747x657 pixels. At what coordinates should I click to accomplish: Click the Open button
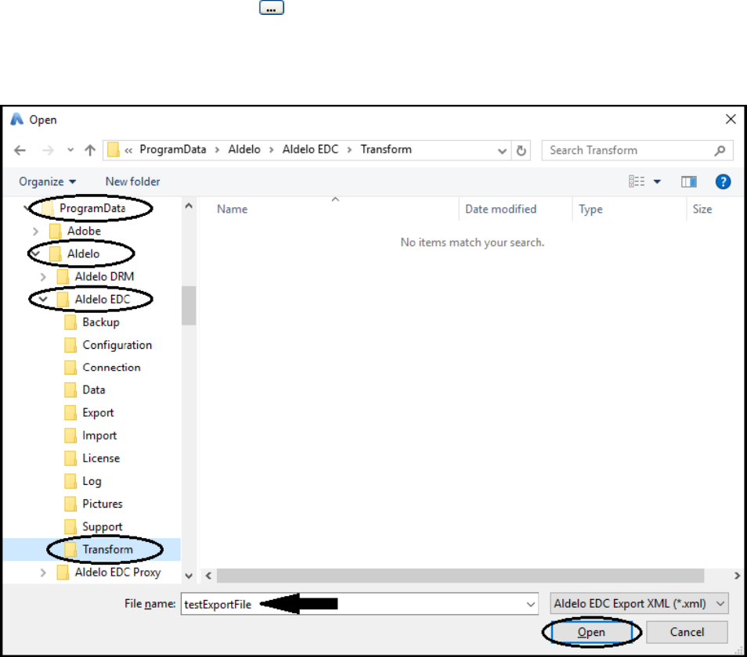(x=591, y=632)
